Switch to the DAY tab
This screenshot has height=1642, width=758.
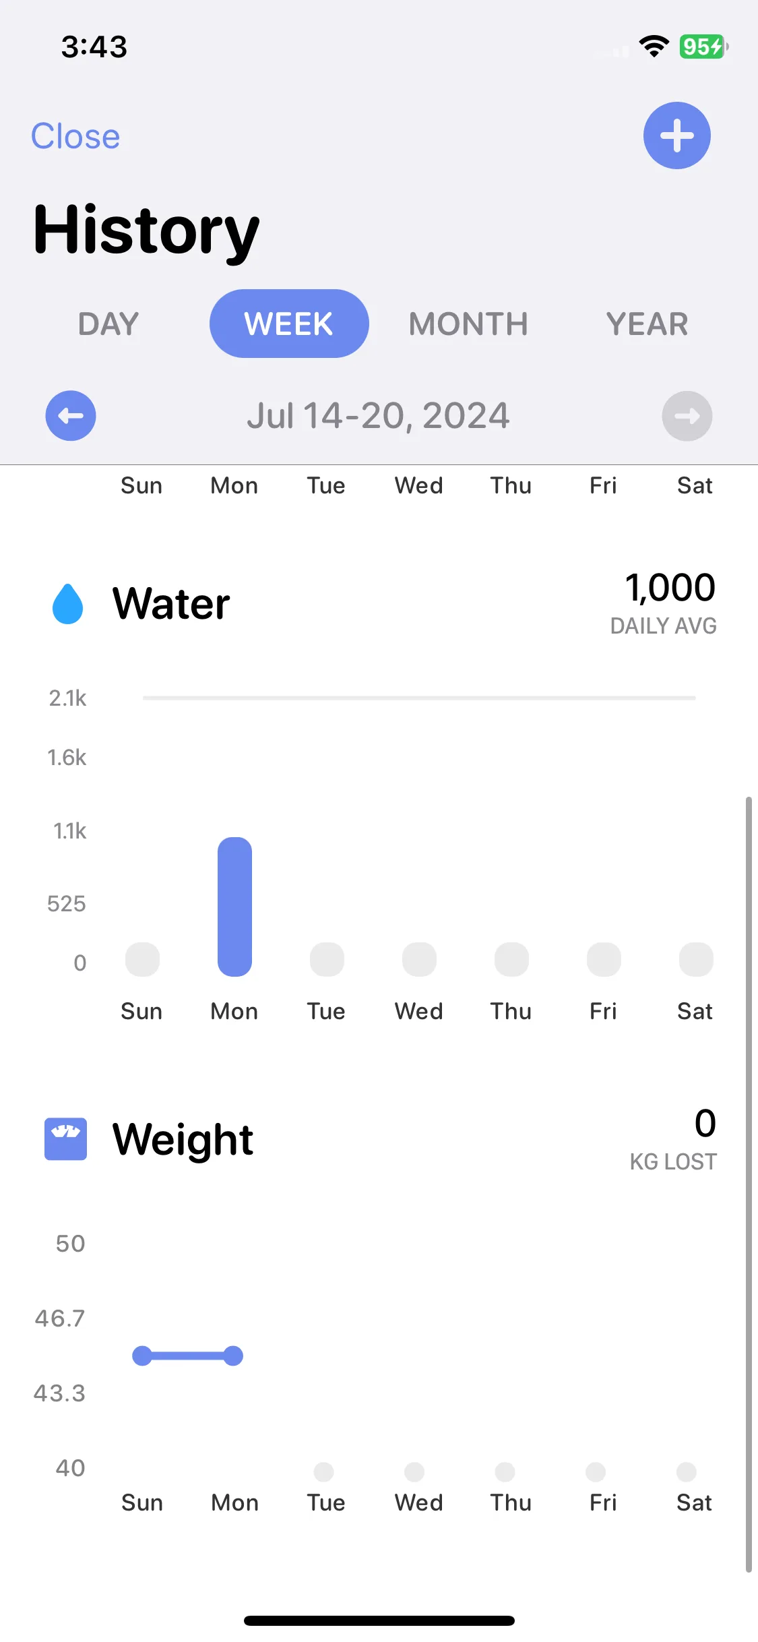[x=108, y=324]
